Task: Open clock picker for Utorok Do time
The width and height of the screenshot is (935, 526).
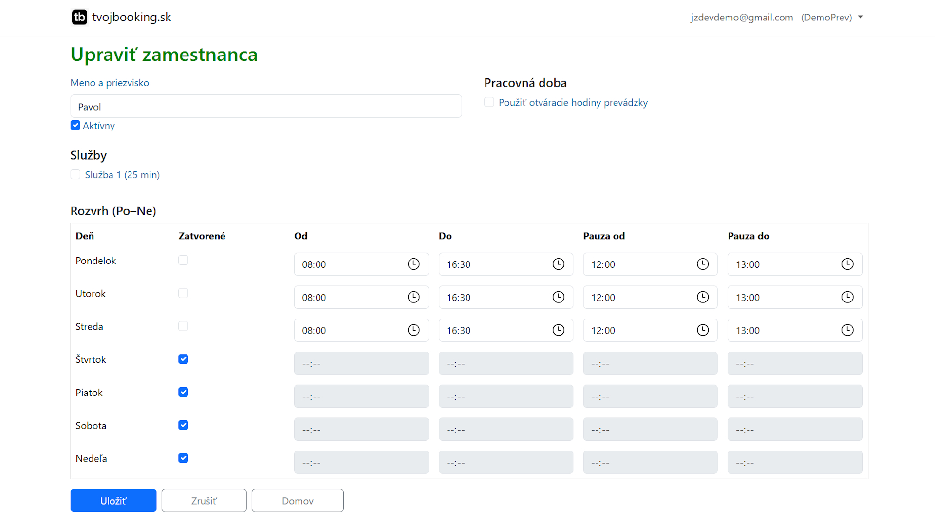Action: point(558,297)
